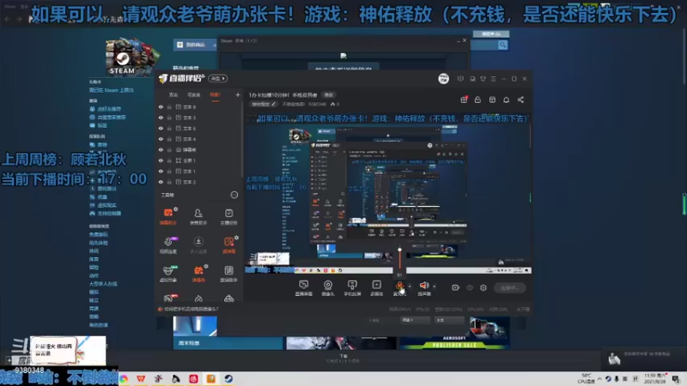
Task: Select the 全屏 1 source row
Action: pos(199,160)
